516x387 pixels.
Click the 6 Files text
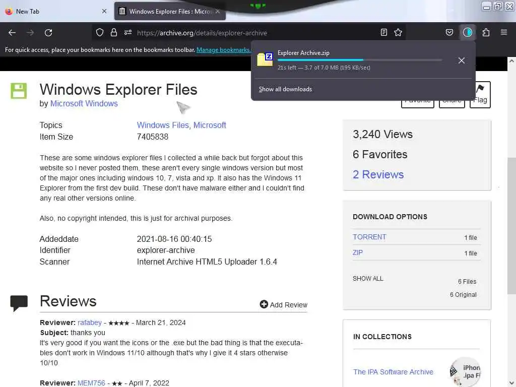pos(467,281)
